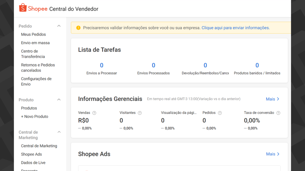Click + Novo Produto
Viewport: 305px width, 171px height.
tap(35, 116)
